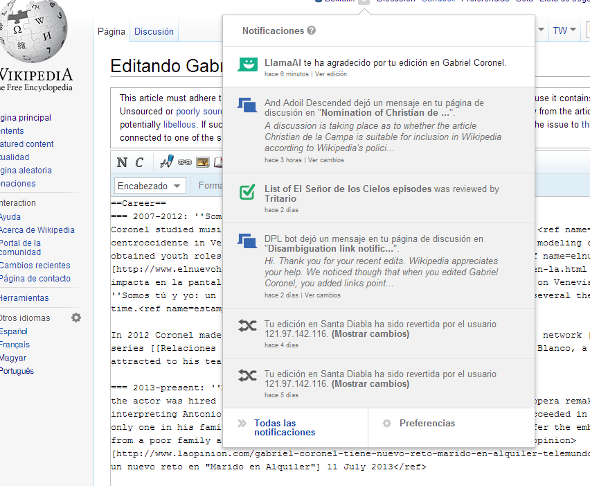Image resolution: width=590 pixels, height=486 pixels.
Task: Click Ver edición under LlamaAl thanks
Action: (331, 74)
